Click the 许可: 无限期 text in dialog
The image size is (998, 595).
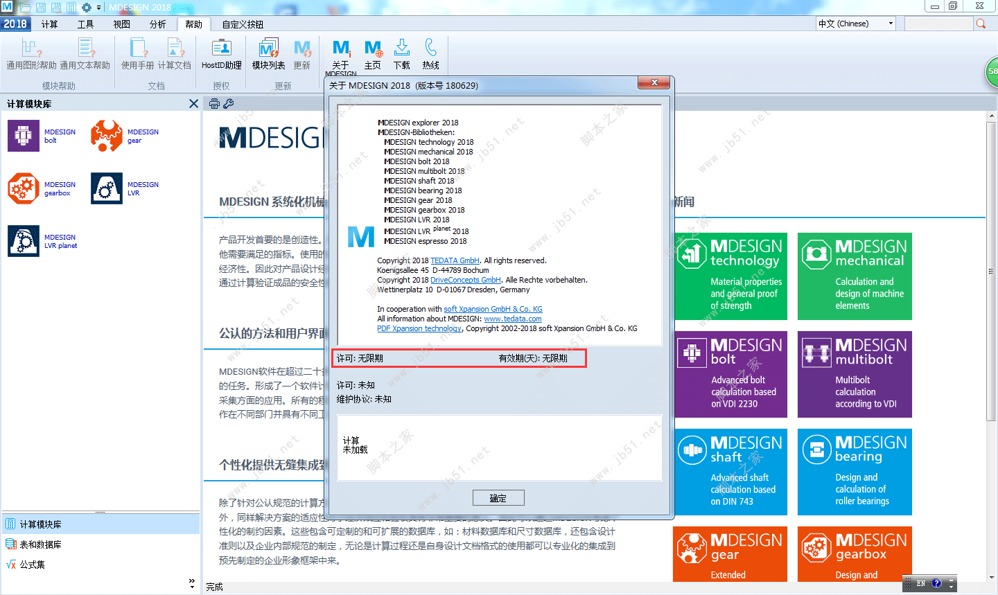pyautogui.click(x=360, y=359)
